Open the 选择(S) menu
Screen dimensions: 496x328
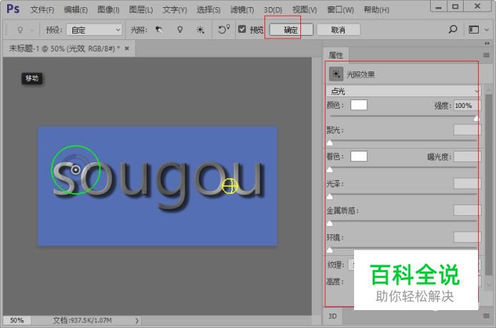point(209,10)
